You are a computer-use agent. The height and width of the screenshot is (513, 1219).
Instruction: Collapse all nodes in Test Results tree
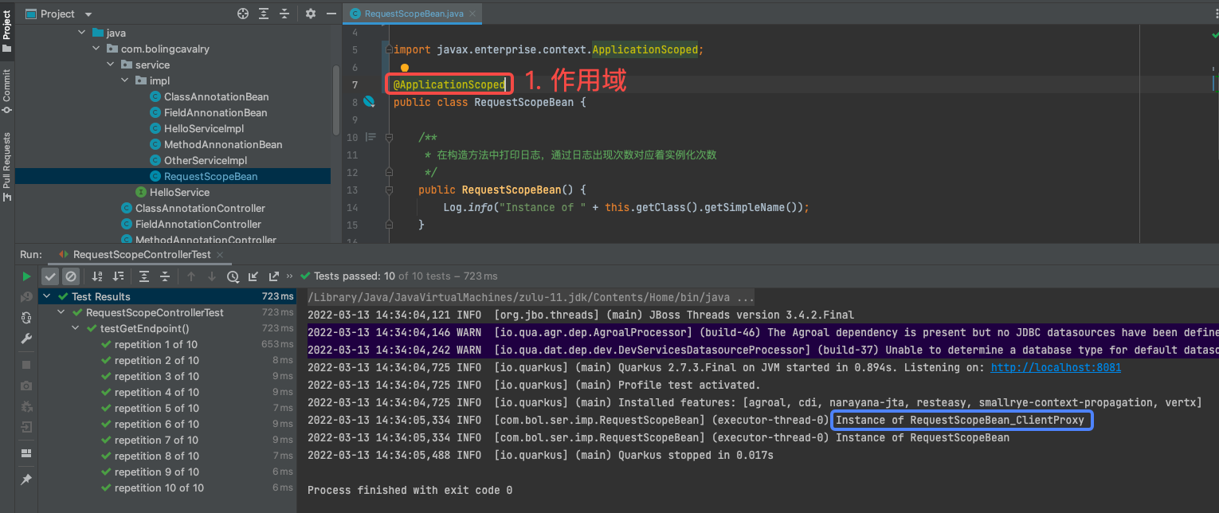pyautogui.click(x=164, y=276)
